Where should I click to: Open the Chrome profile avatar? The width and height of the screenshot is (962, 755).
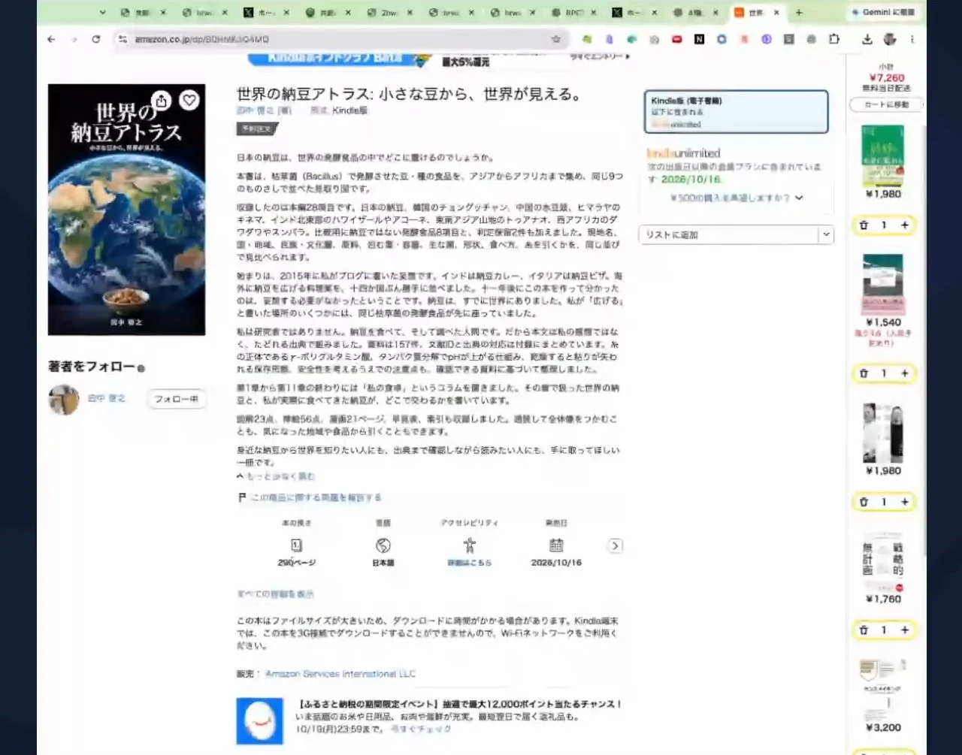pos(890,39)
